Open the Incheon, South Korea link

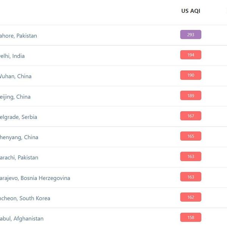coord(25,198)
